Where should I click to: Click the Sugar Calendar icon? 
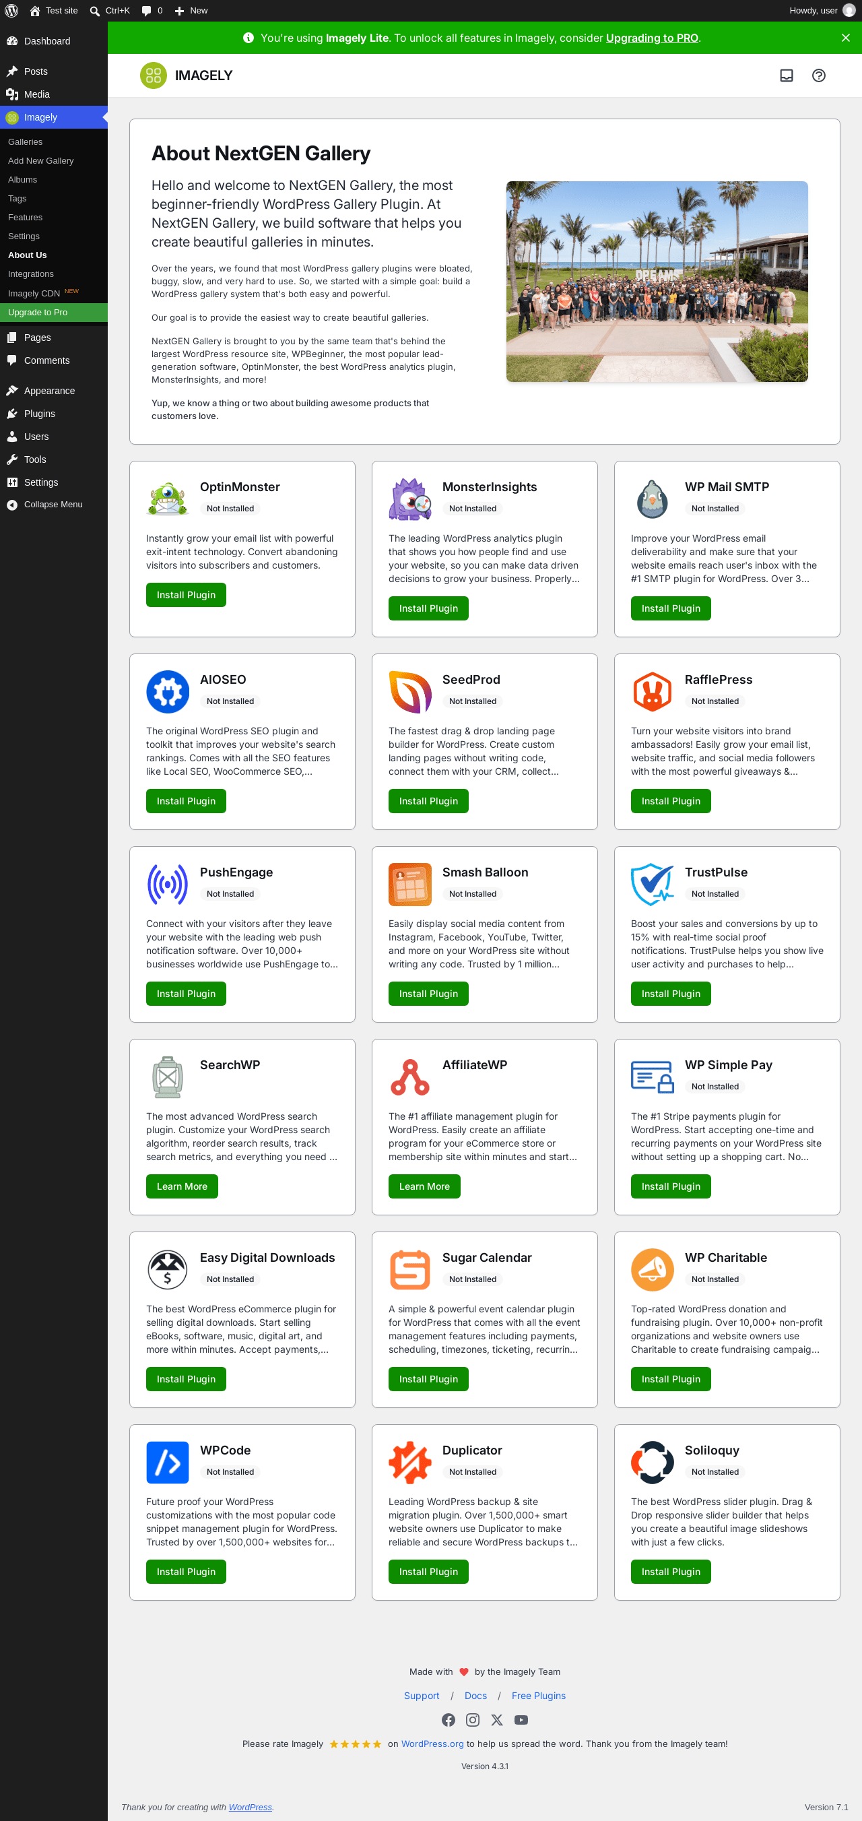click(x=410, y=1270)
